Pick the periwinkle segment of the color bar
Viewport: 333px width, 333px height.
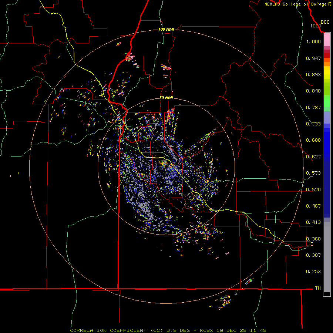(327, 117)
